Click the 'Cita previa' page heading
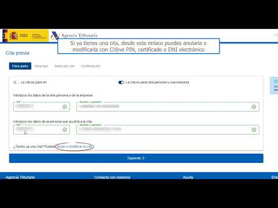The width and height of the screenshot is (278, 208). click(17, 53)
